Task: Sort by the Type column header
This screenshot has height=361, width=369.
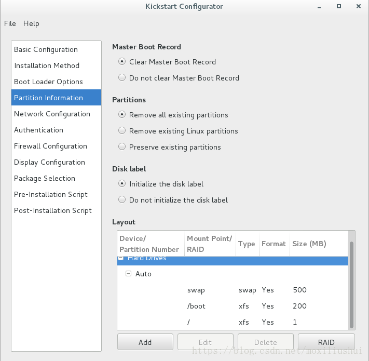Action: (248, 244)
